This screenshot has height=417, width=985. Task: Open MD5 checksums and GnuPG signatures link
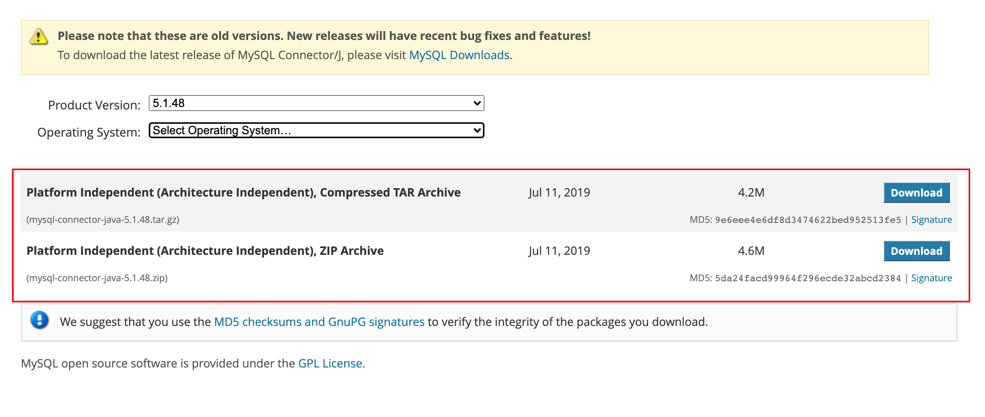point(319,322)
